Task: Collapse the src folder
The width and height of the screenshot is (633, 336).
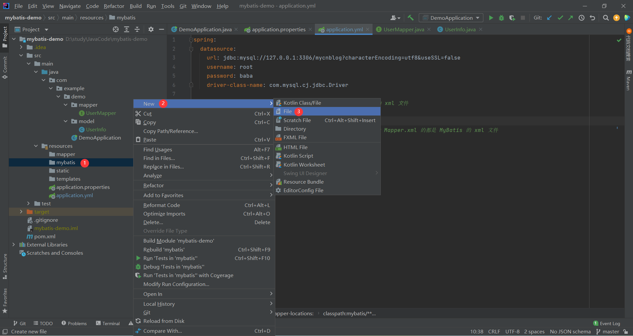Action: coord(21,55)
